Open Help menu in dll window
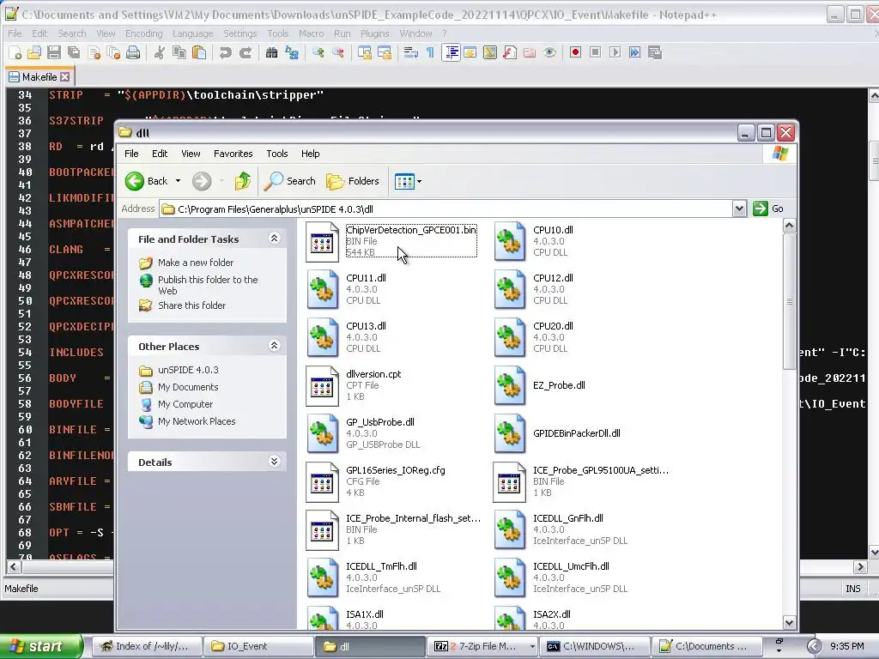Image resolution: width=879 pixels, height=659 pixels. point(310,154)
